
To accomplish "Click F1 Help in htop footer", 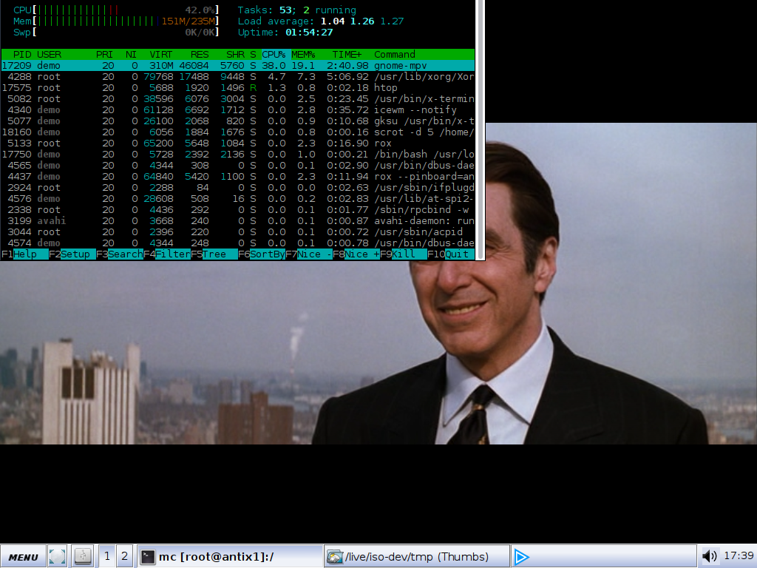I will 25,254.
